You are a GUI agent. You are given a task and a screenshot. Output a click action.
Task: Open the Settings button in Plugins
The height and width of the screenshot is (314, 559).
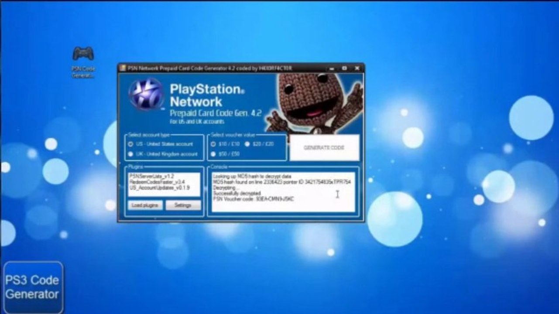pos(183,205)
